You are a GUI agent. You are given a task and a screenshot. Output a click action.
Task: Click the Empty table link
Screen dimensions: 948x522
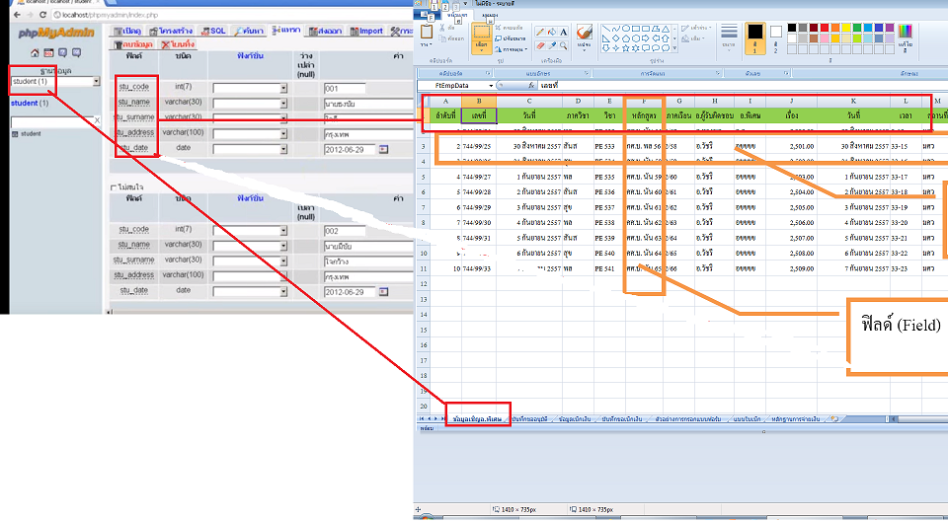tap(133, 44)
